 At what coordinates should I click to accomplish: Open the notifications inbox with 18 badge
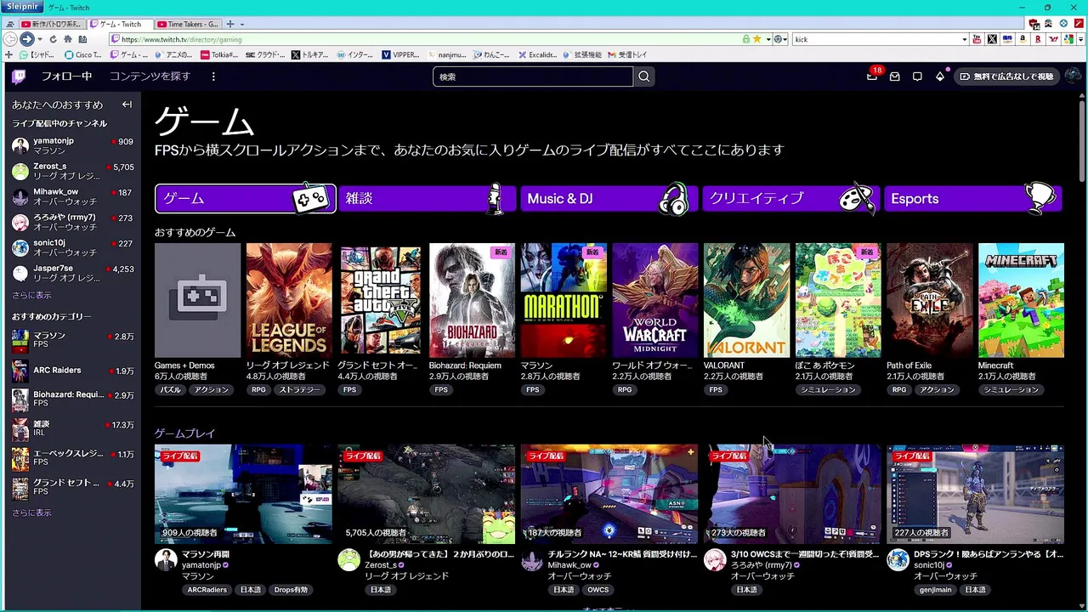(x=872, y=76)
